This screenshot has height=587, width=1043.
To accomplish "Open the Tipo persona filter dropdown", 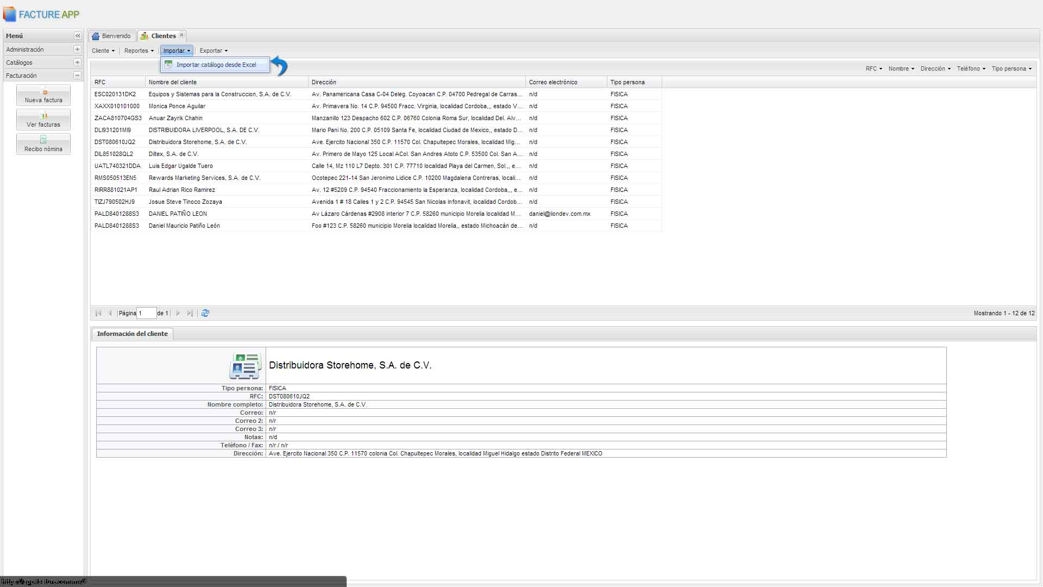I will pos(1011,68).
